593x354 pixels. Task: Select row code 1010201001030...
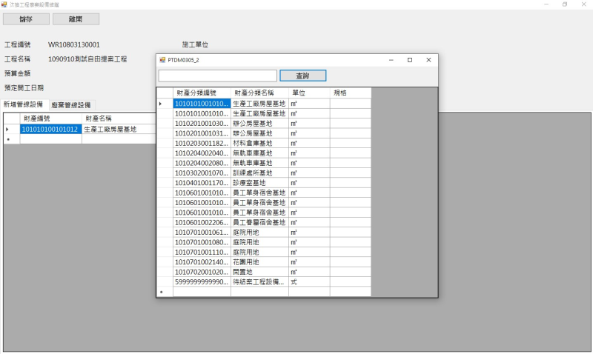pyautogui.click(x=202, y=123)
